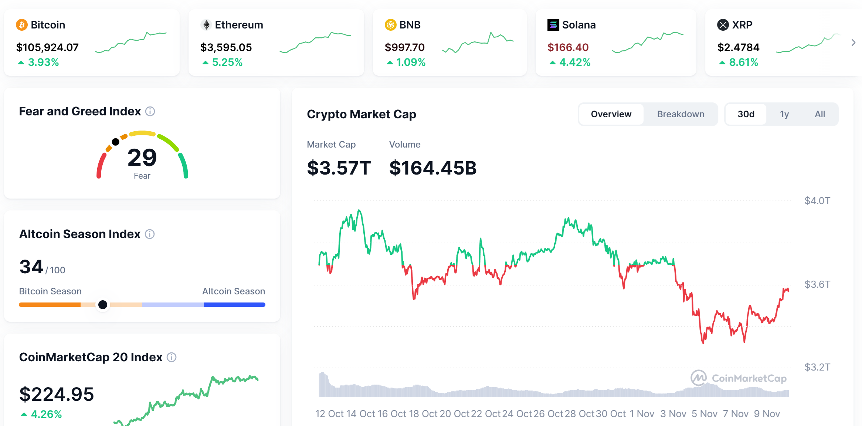Open Altcoin Season Index info icon
This screenshot has height=426, width=862.
[150, 234]
